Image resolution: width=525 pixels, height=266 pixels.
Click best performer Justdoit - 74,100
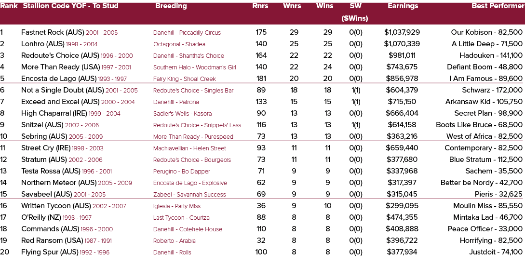[x=496, y=252]
